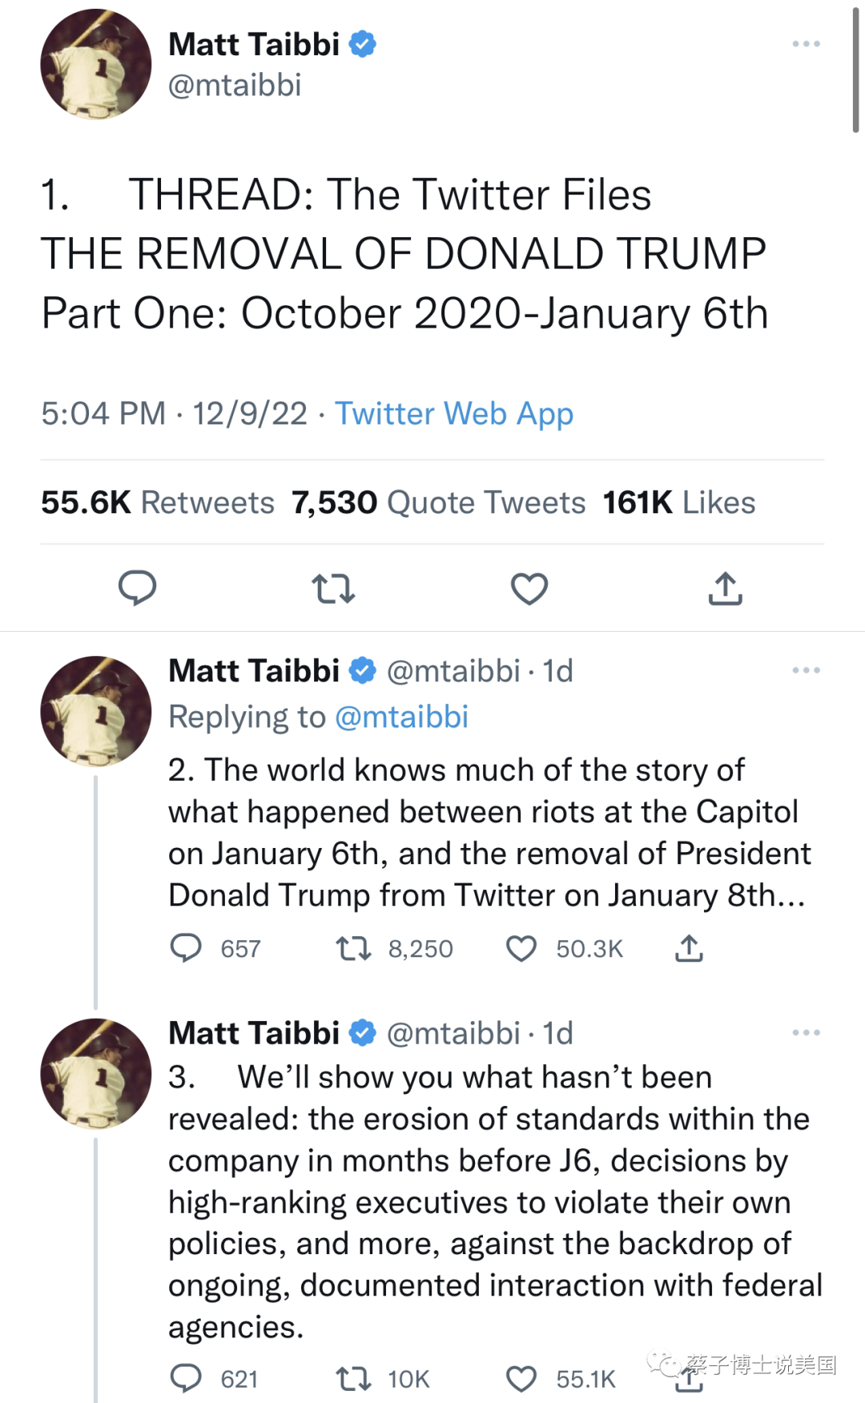This screenshot has width=865, height=1403.
Task: Share tweet number 2 about the Capitol
Action: coord(689,948)
